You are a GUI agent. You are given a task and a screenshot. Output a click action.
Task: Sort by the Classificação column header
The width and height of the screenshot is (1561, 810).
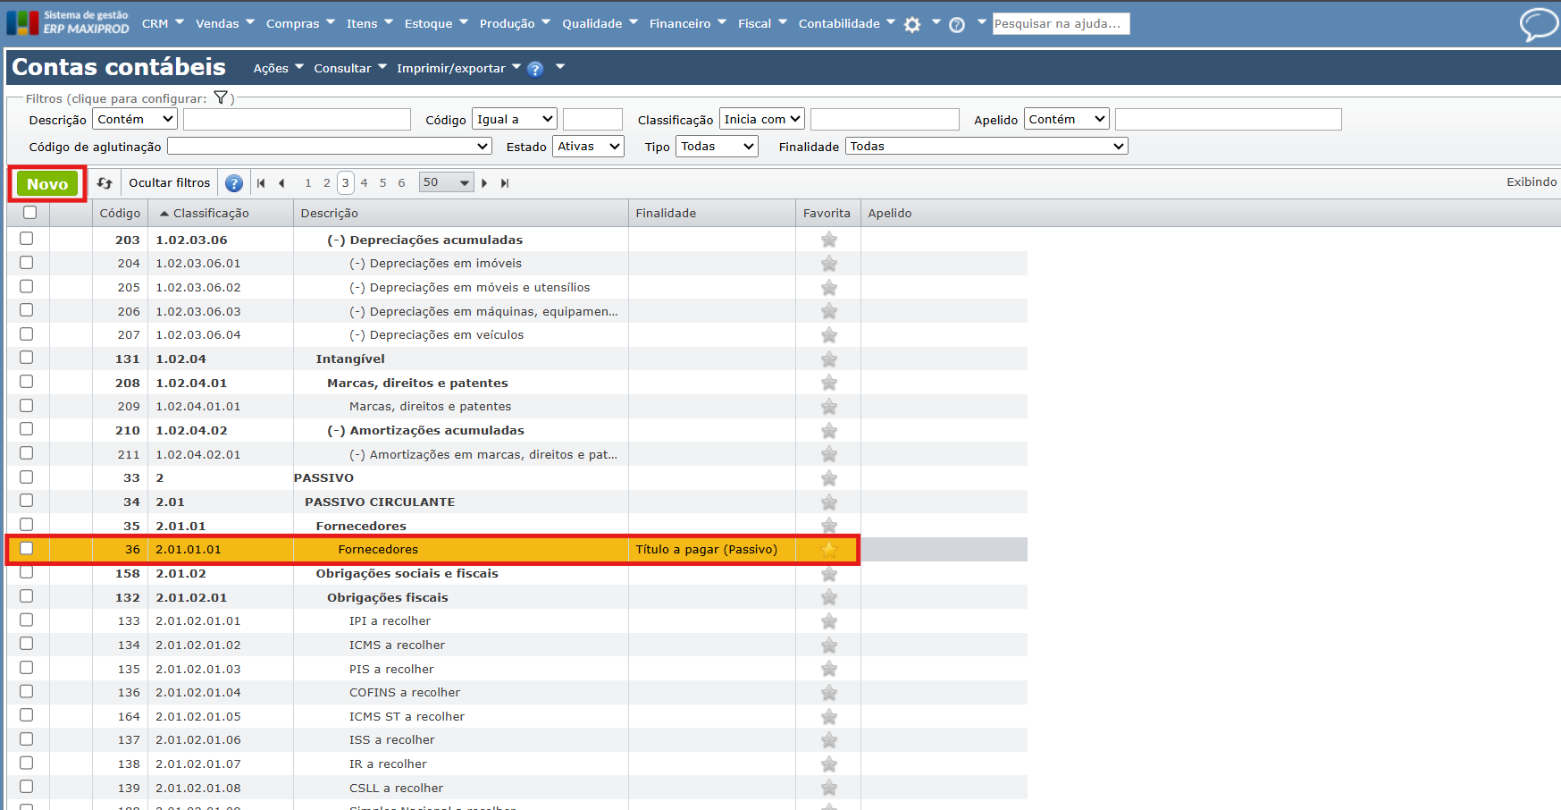point(211,214)
